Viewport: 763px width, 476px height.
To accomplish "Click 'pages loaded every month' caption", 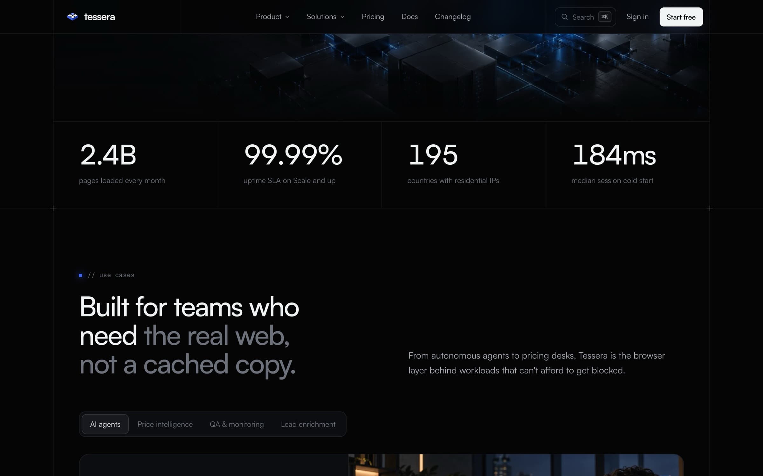I will click(122, 181).
